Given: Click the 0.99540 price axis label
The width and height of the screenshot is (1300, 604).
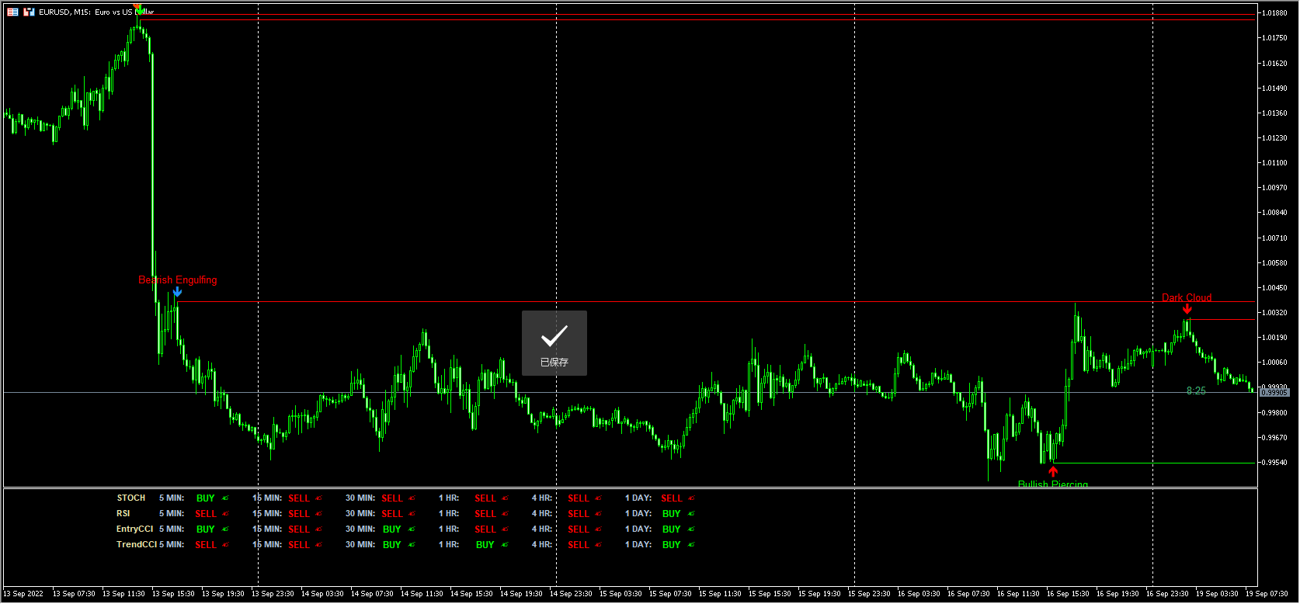Looking at the screenshot, I should coord(1274,463).
